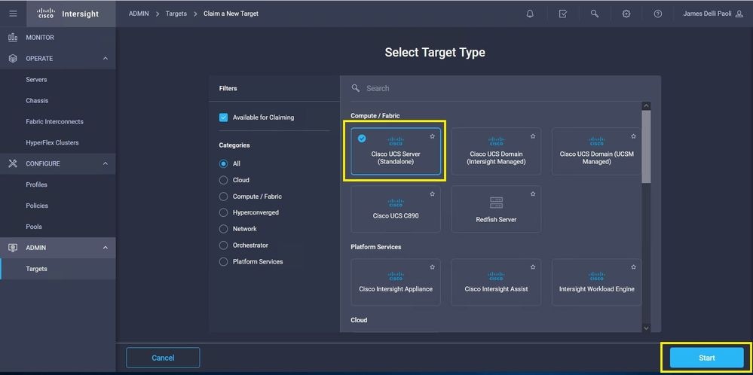753x375 pixels.
Task: Open HyperFlex Clusters in sidebar
Action: click(x=57, y=143)
